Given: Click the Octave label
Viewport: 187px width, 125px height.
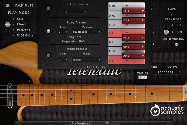Looking at the screenshot, I should pos(172,67).
